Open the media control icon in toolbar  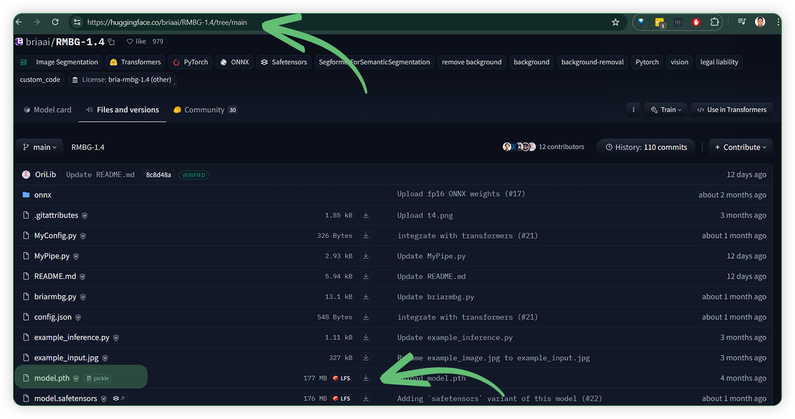point(742,22)
